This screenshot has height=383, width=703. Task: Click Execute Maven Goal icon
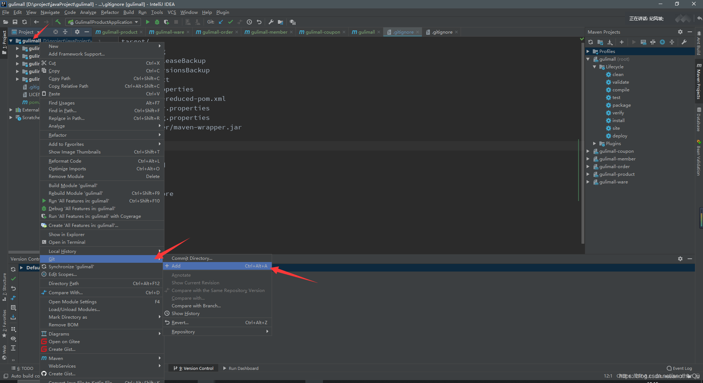click(643, 42)
